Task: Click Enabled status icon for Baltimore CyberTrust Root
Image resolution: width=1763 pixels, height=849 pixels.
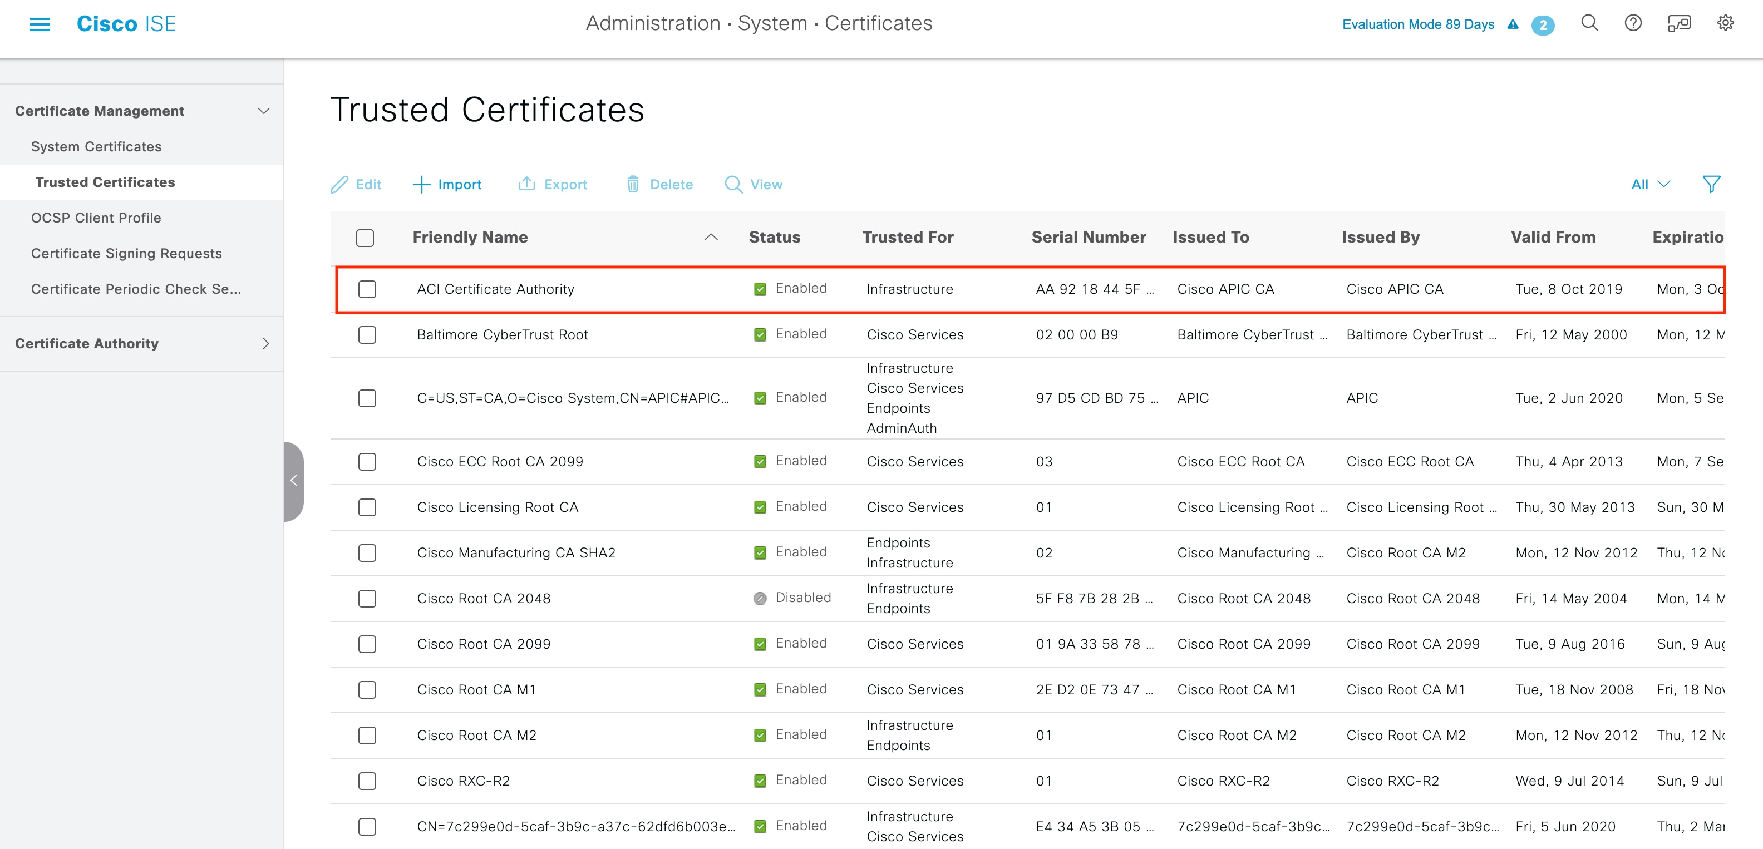Action: tap(760, 334)
